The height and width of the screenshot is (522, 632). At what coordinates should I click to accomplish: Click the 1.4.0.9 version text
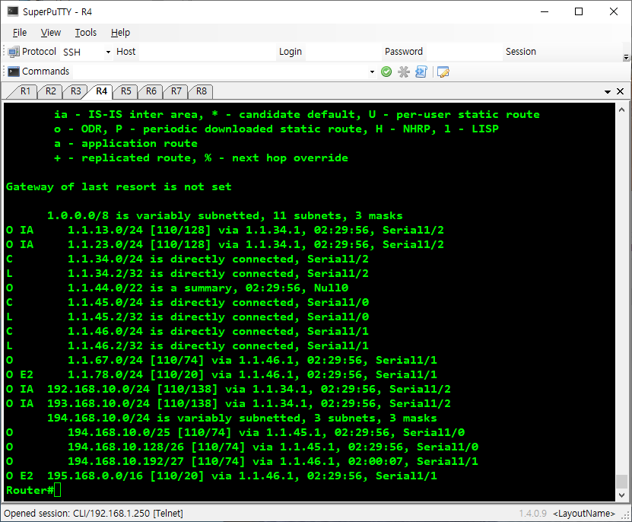pyautogui.click(x=533, y=514)
